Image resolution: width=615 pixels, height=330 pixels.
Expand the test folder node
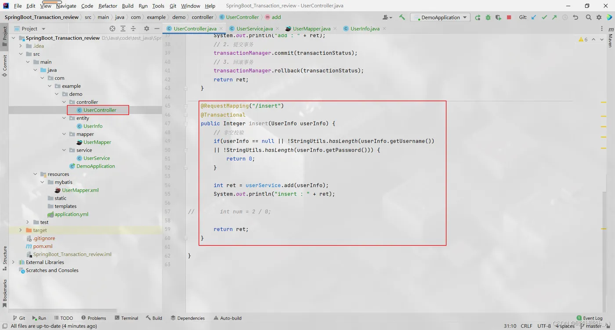(28, 222)
